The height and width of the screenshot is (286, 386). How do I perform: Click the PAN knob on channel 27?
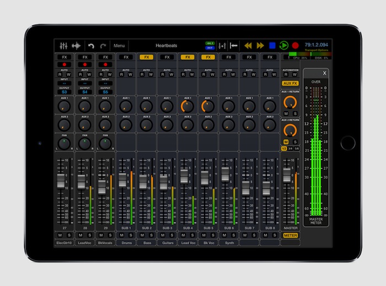64,144
